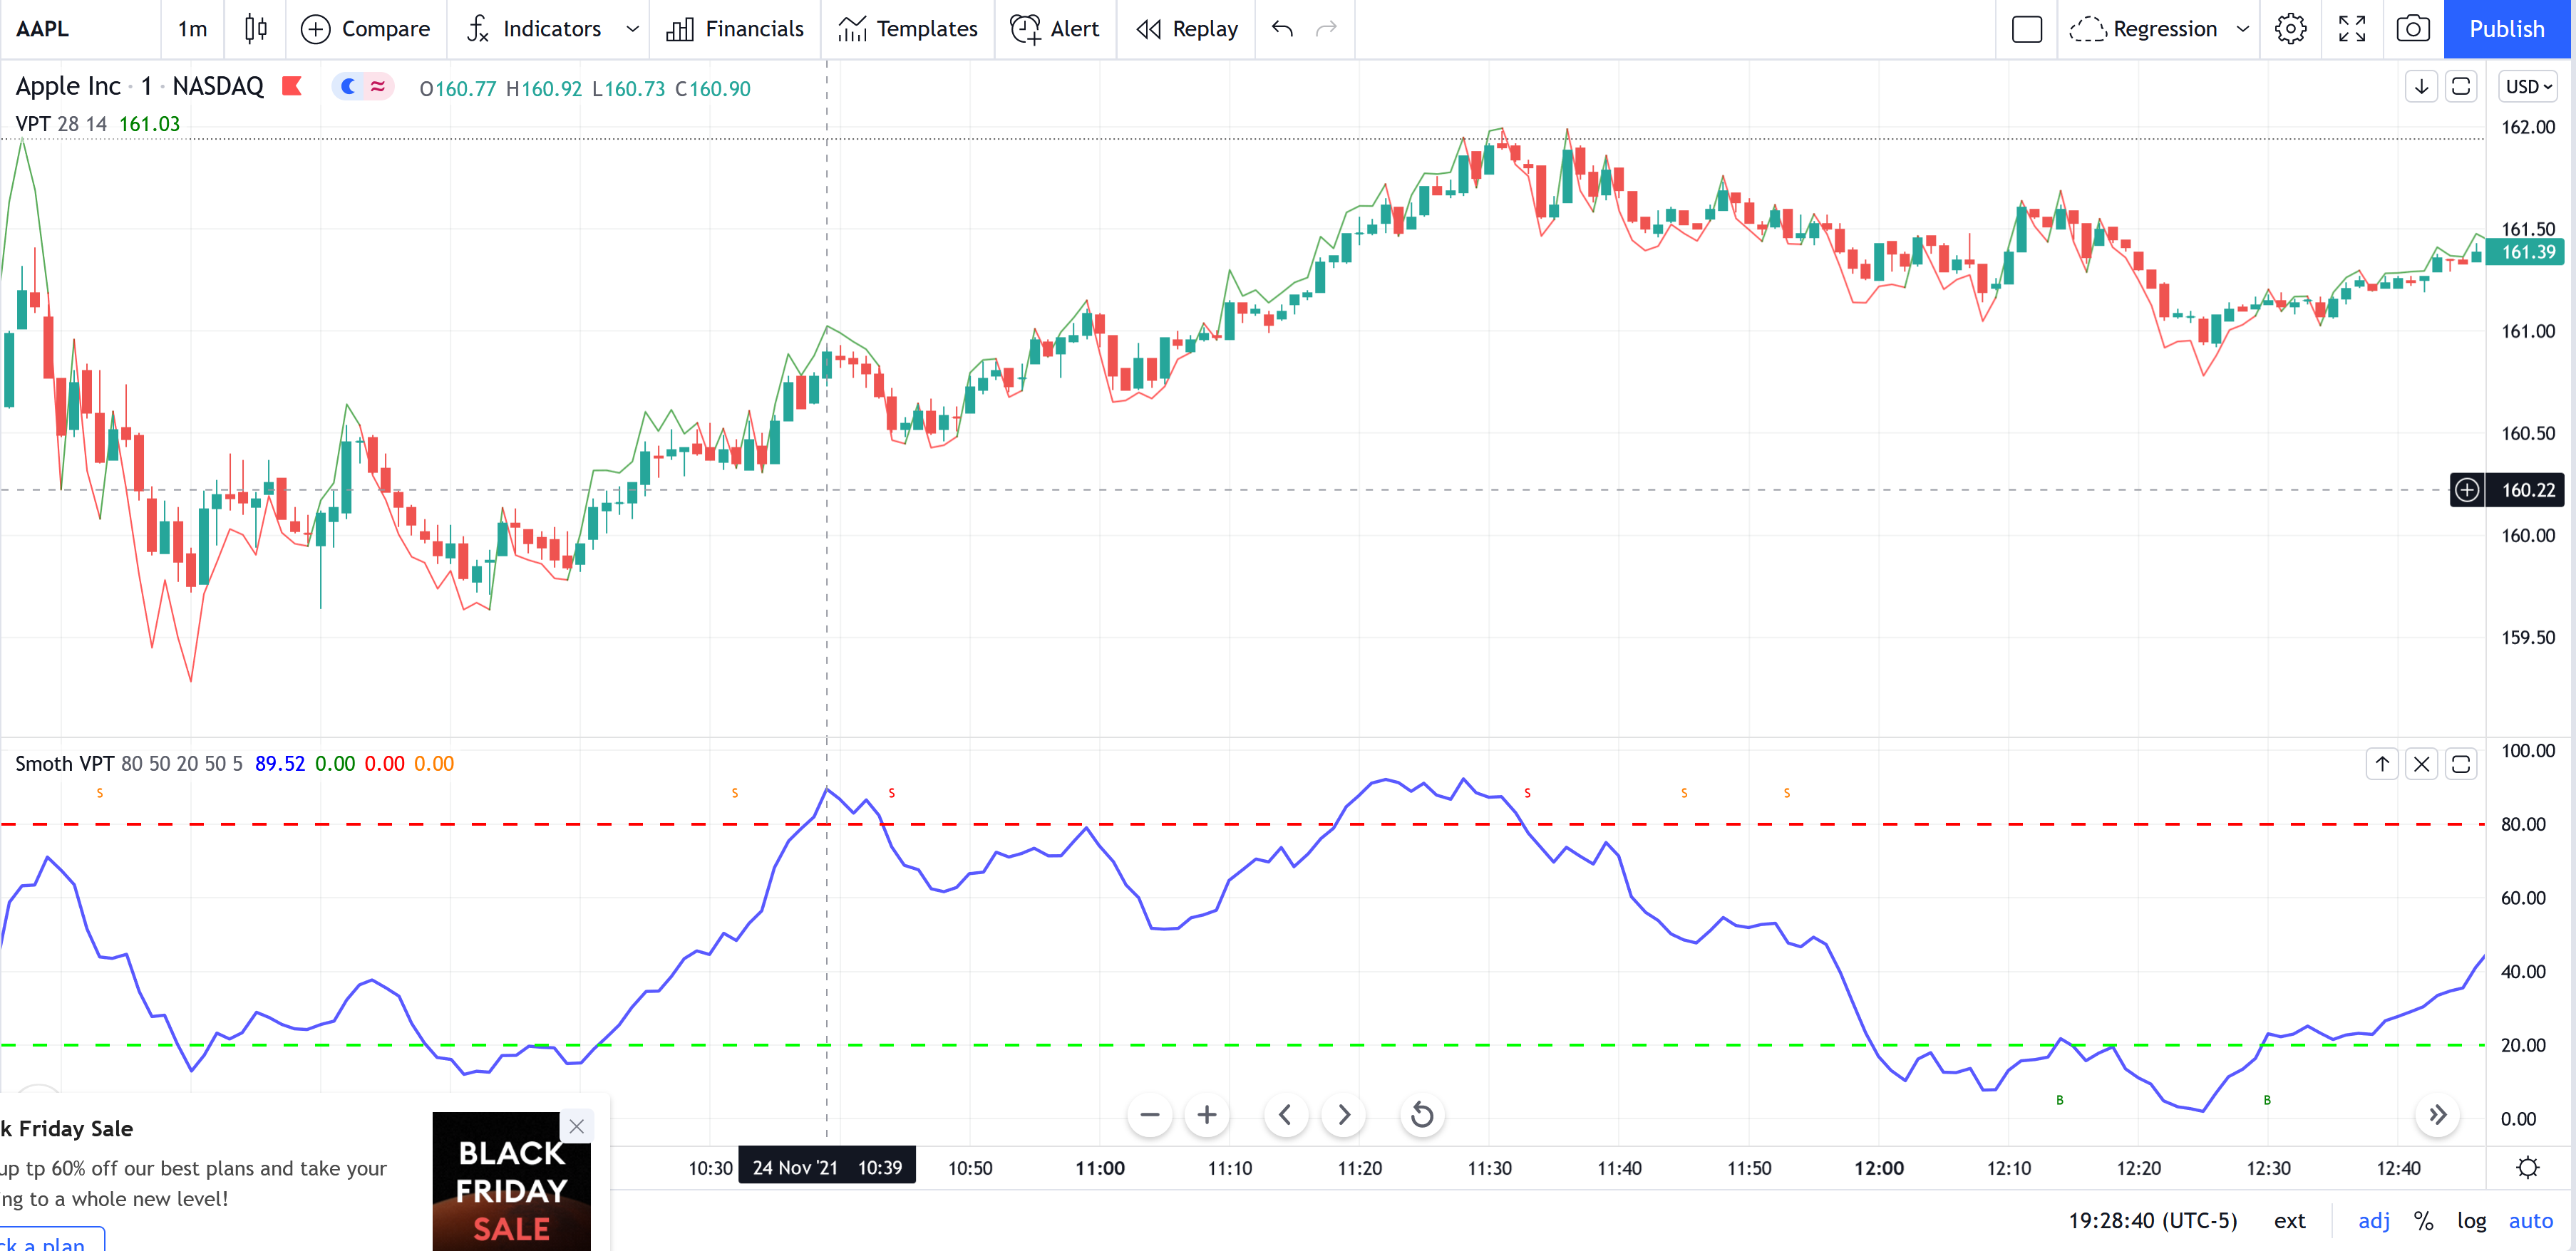The height and width of the screenshot is (1251, 2576).
Task: Open chart settings gear
Action: coord(2291,29)
